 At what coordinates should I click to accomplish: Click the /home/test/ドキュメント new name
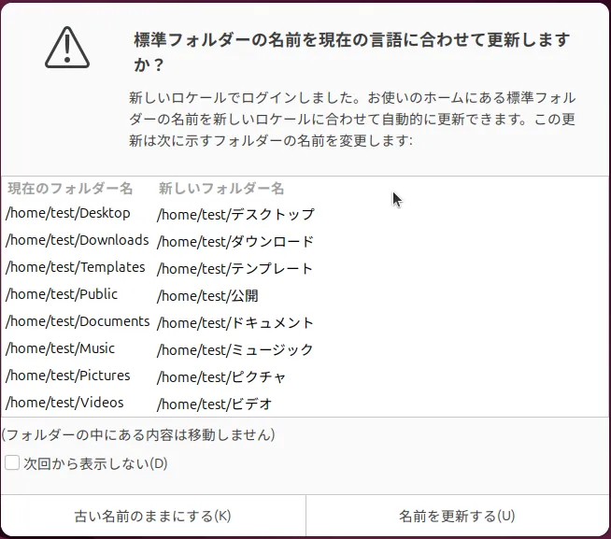coord(235,322)
